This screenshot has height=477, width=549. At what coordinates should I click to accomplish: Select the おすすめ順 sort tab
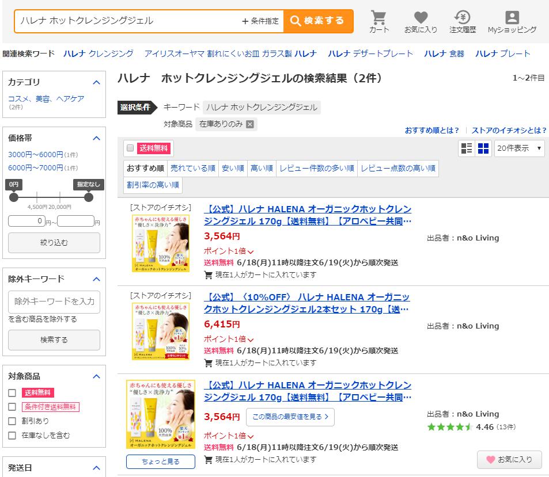pos(145,169)
